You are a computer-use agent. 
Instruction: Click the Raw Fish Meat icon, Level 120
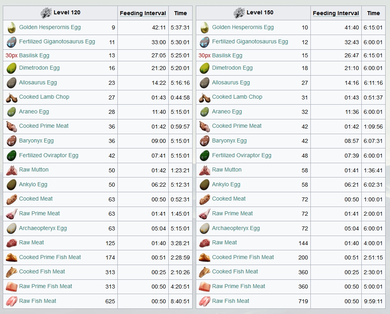(x=12, y=301)
